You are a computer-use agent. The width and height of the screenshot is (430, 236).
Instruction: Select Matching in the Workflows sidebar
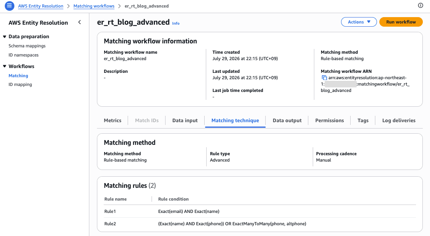(18, 76)
